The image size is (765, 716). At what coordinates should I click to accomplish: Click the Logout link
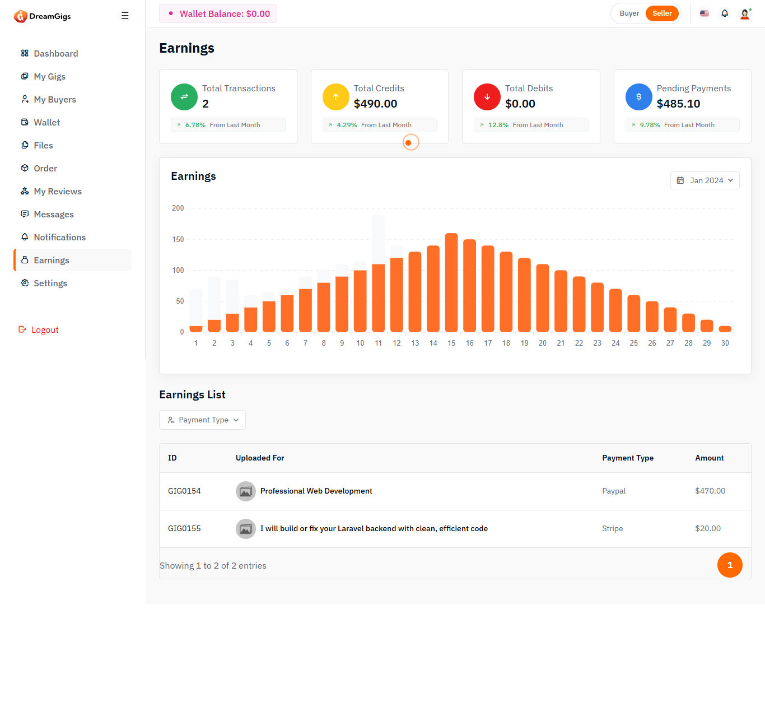coord(45,330)
